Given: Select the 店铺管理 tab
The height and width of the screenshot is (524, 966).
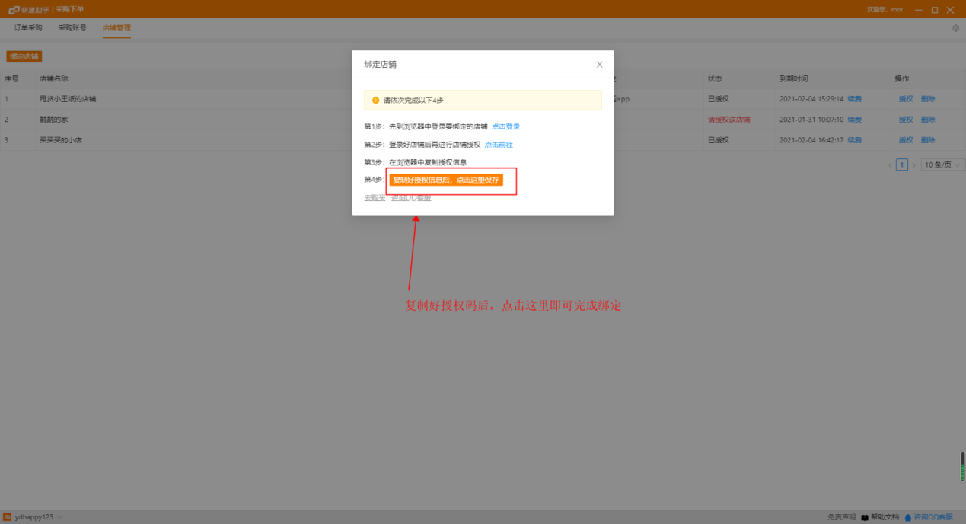Looking at the screenshot, I should [x=116, y=28].
